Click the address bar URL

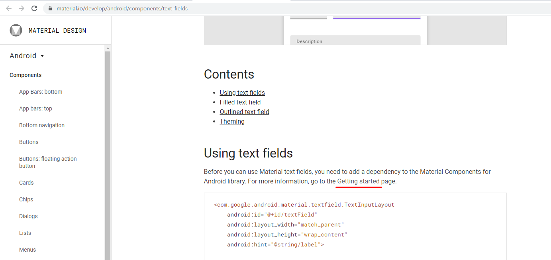(122, 8)
